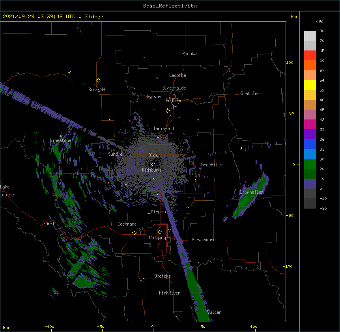Image resolution: width=340 pixels, height=332 pixels.
Task: Click the Base_Reflectivity title
Action: pos(170,6)
